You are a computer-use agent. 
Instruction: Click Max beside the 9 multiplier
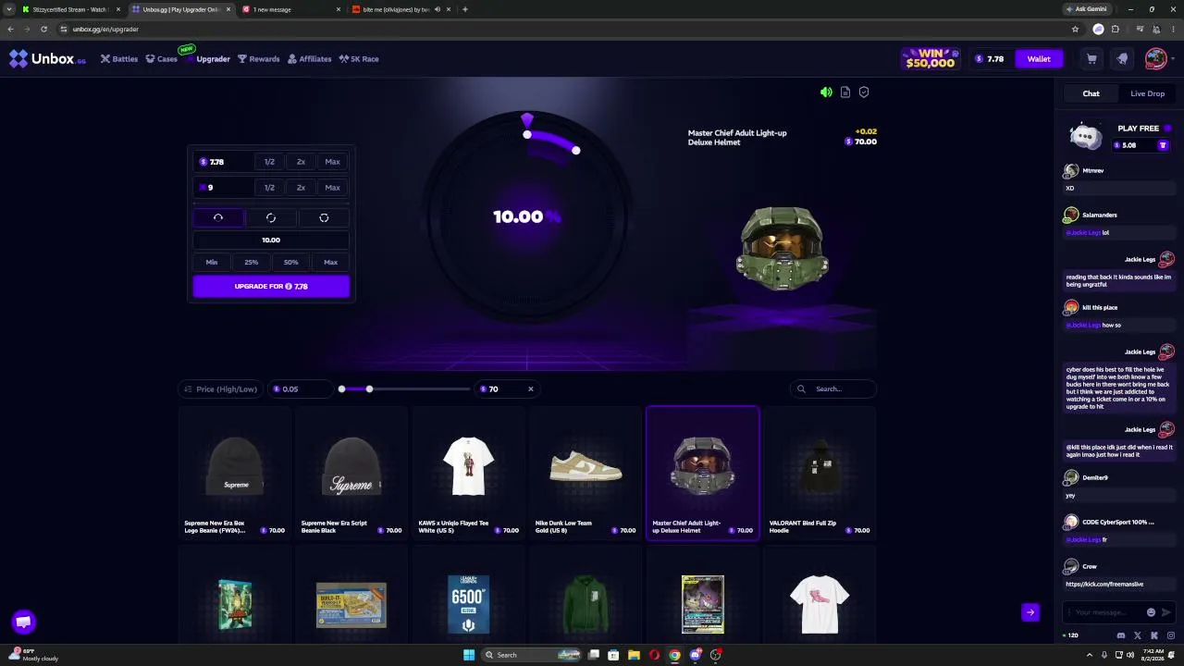tap(332, 188)
